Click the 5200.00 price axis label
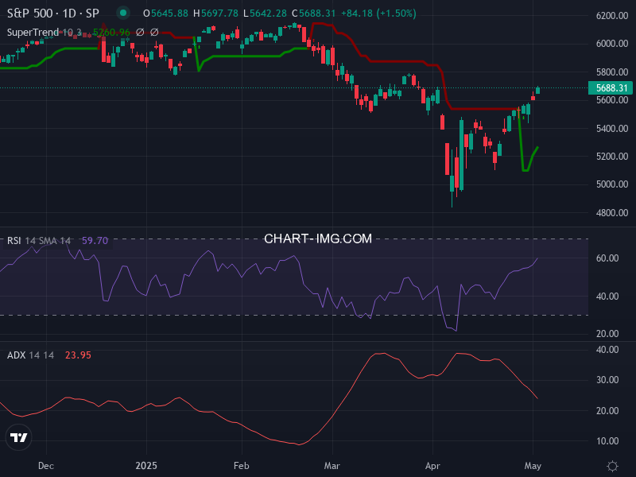Viewport: 636px width, 477px height. [612, 157]
